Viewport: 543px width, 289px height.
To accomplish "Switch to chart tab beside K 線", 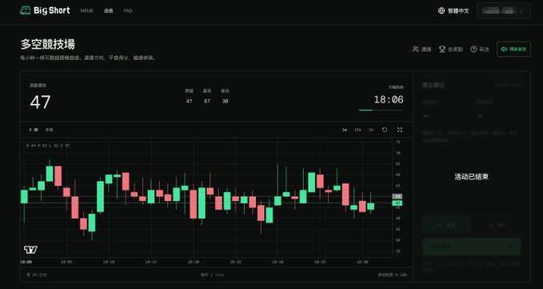I will tap(49, 130).
